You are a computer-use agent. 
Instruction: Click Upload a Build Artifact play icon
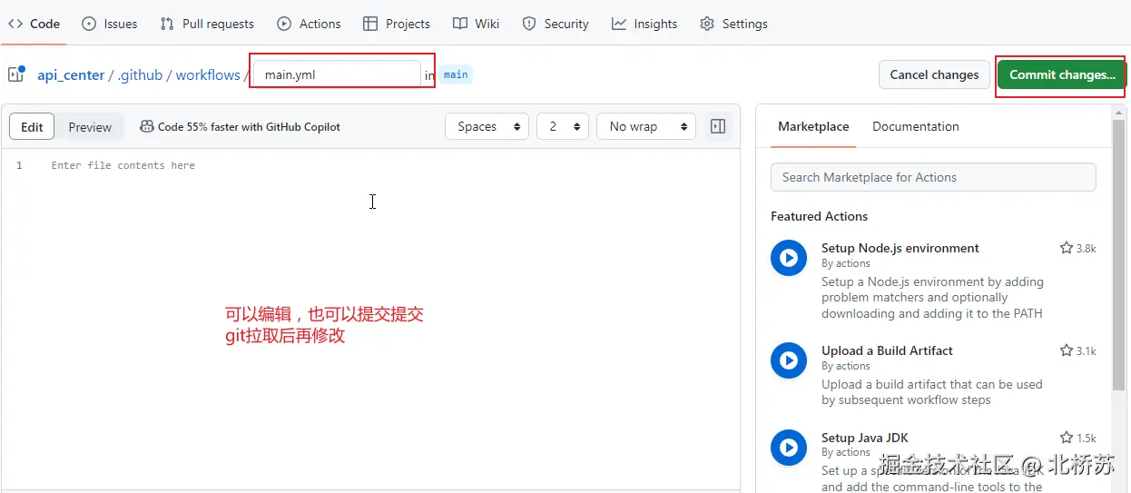click(x=789, y=360)
